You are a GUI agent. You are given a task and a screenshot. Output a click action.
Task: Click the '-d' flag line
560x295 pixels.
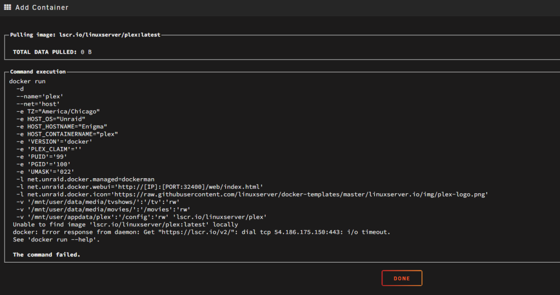[20, 89]
